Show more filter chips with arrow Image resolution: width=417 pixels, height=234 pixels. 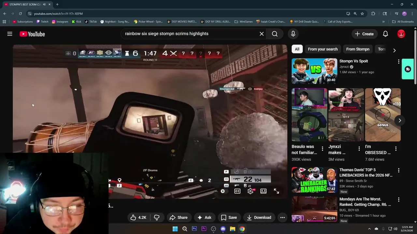click(x=394, y=50)
